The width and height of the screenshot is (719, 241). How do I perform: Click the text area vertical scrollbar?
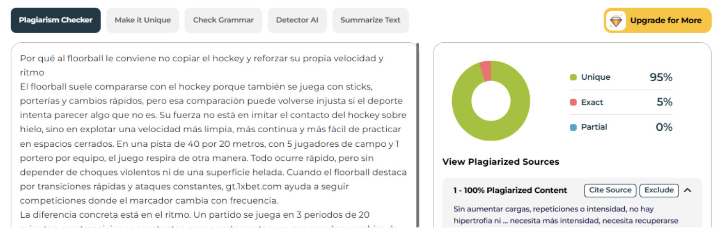pyautogui.click(x=417, y=136)
